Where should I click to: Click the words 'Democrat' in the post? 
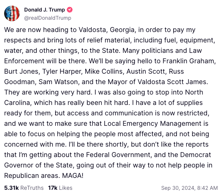[x=196, y=155]
